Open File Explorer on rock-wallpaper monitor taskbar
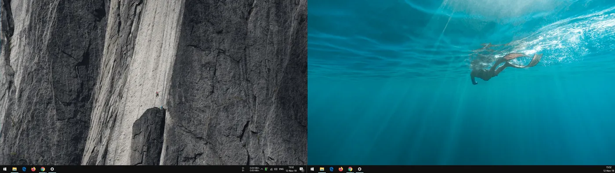This screenshot has width=615, height=173. tap(14, 169)
